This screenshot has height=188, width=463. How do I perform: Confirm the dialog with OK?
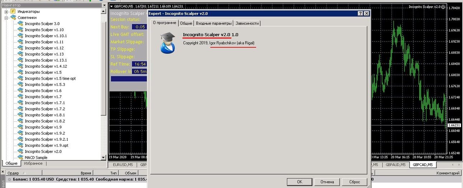point(299,182)
